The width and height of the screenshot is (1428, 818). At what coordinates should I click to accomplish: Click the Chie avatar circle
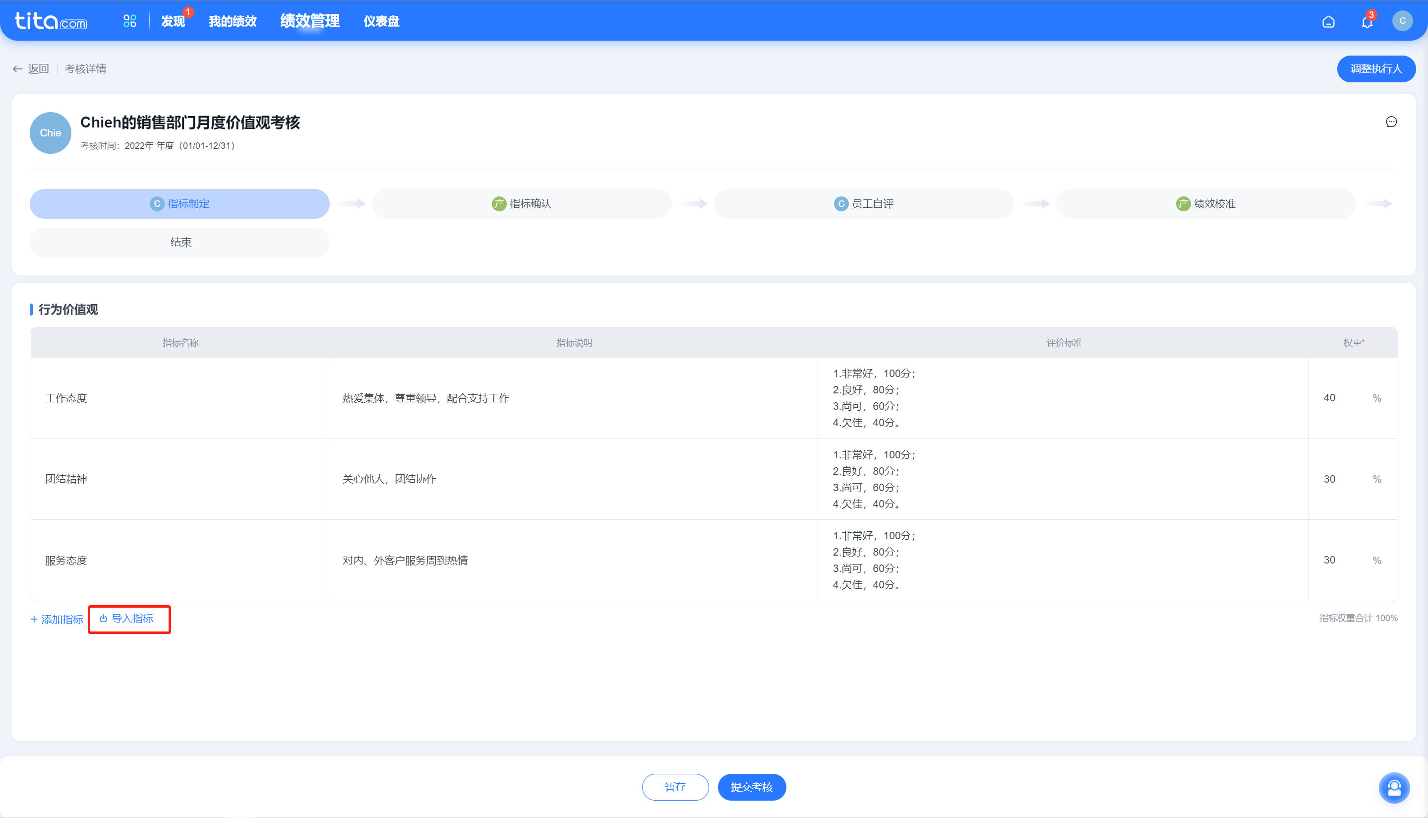click(51, 133)
